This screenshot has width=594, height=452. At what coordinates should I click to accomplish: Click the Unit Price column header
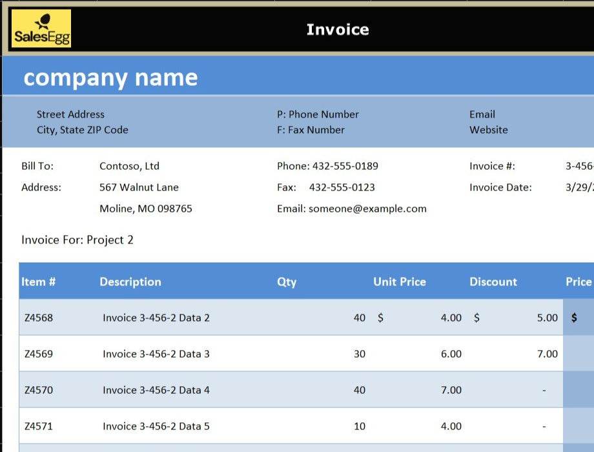pos(399,282)
